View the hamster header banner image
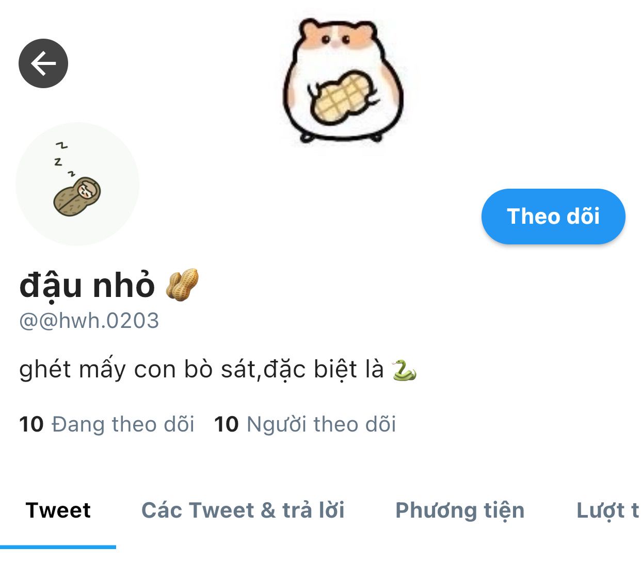The height and width of the screenshot is (563, 641). [343, 80]
